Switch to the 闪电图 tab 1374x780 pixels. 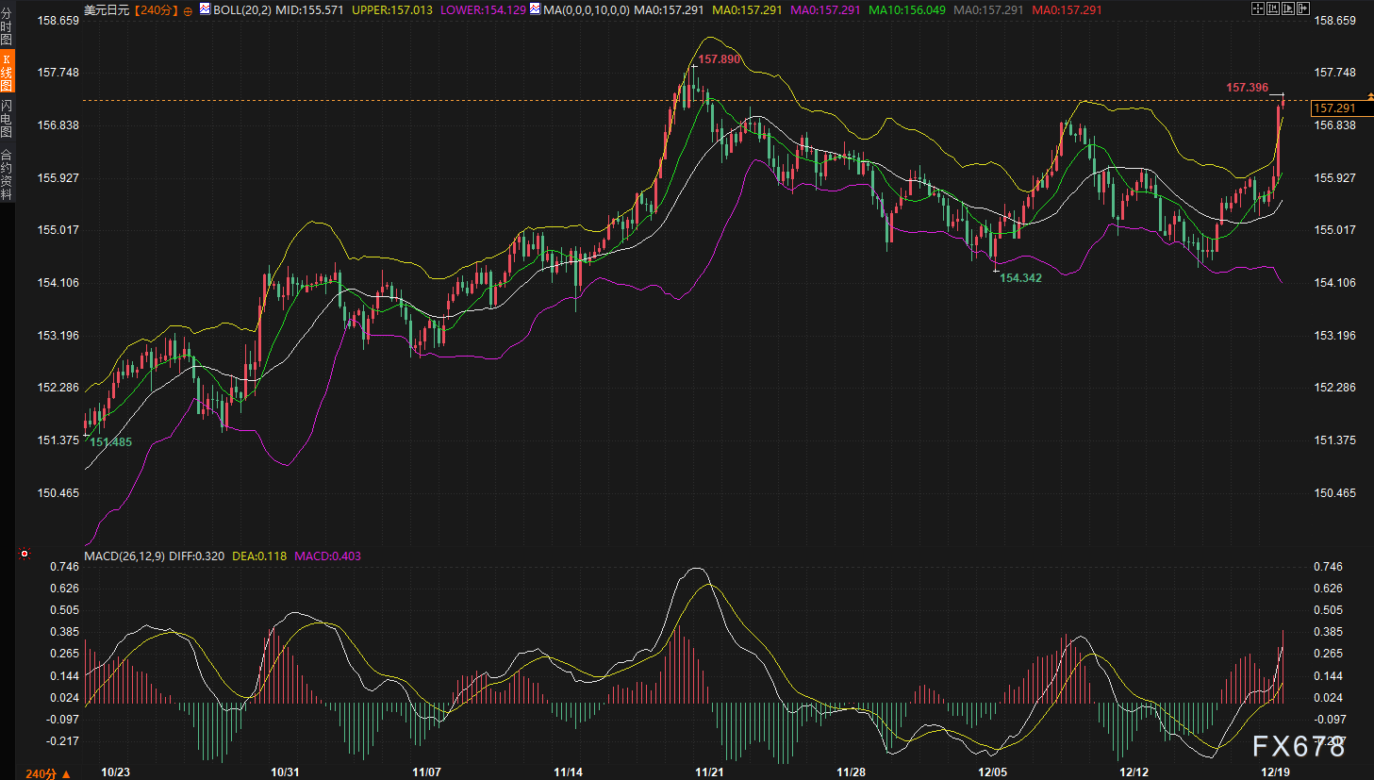pyautogui.click(x=7, y=119)
